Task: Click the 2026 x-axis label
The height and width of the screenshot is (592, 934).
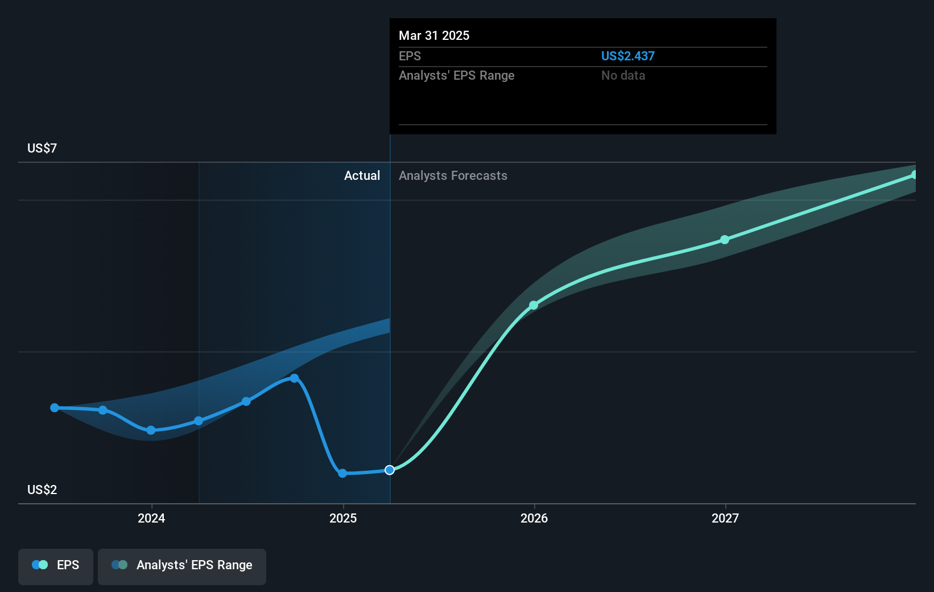Action: (x=534, y=518)
